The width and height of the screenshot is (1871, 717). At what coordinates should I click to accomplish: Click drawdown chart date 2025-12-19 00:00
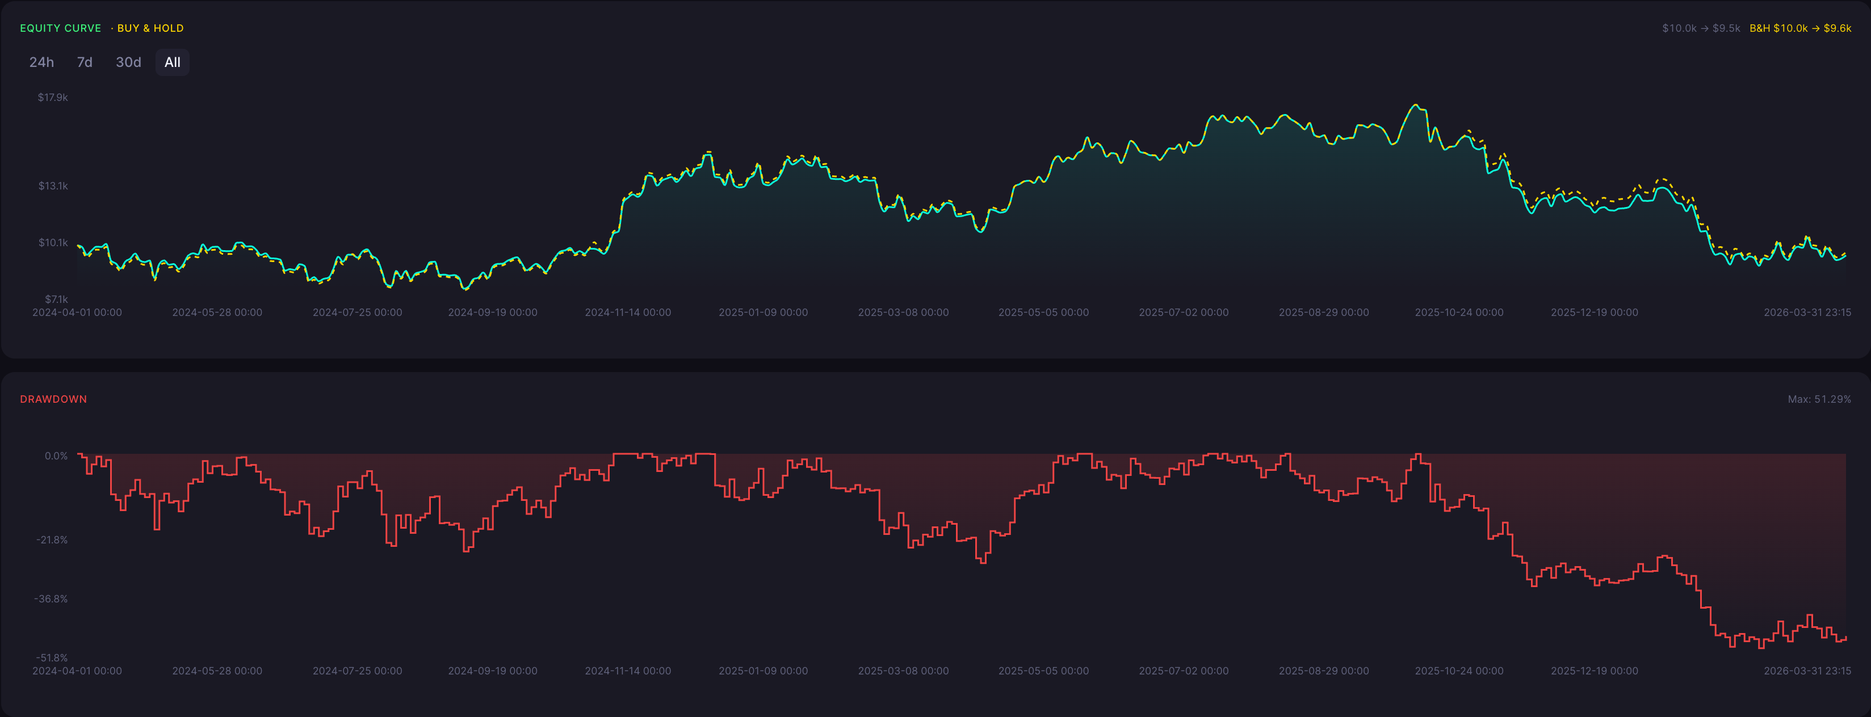tap(1595, 670)
